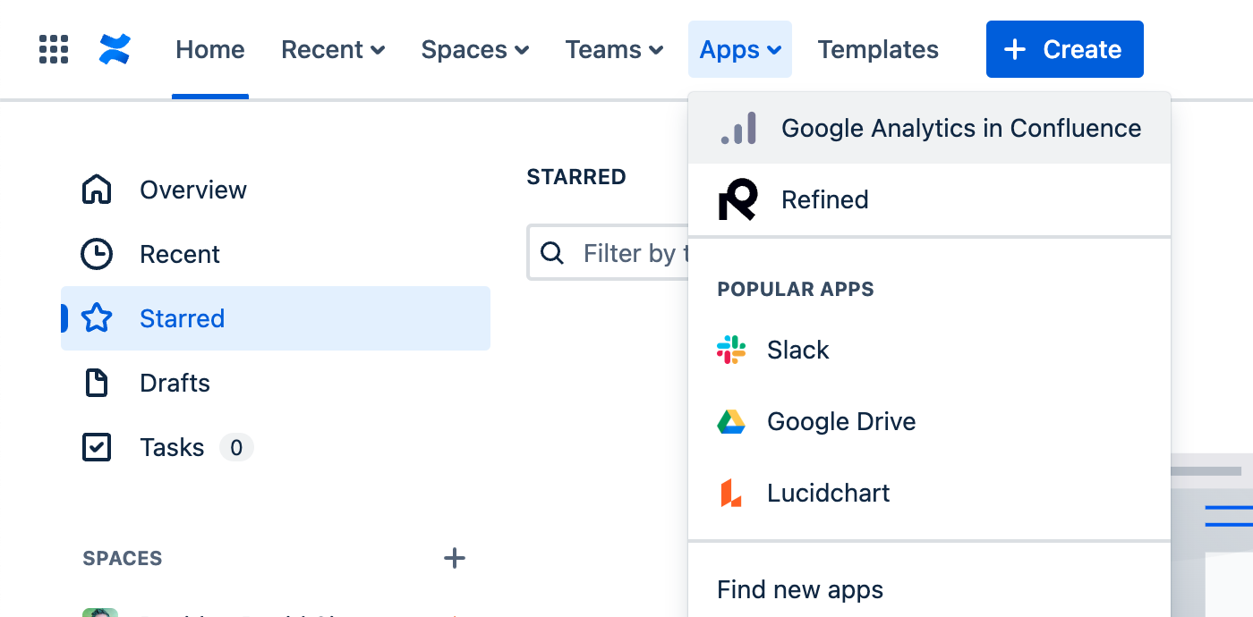The width and height of the screenshot is (1253, 617).
Task: Open the app switcher grid icon
Action: point(54,49)
